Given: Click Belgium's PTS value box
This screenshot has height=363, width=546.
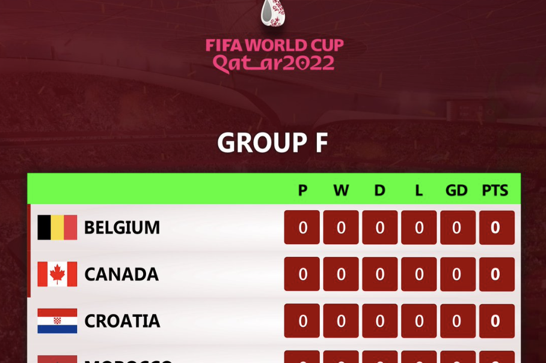Looking at the screenshot, I should [497, 227].
